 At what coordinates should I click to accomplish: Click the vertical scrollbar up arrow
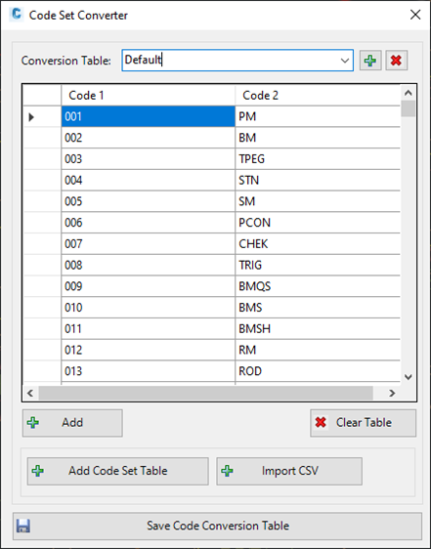point(409,93)
